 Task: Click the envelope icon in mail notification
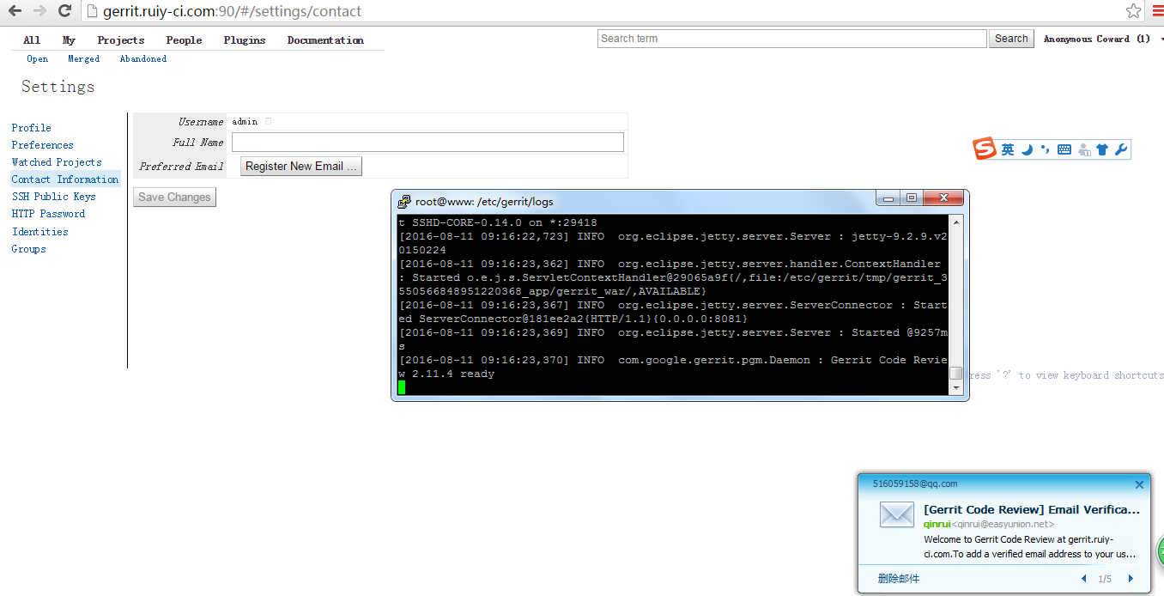tap(897, 514)
